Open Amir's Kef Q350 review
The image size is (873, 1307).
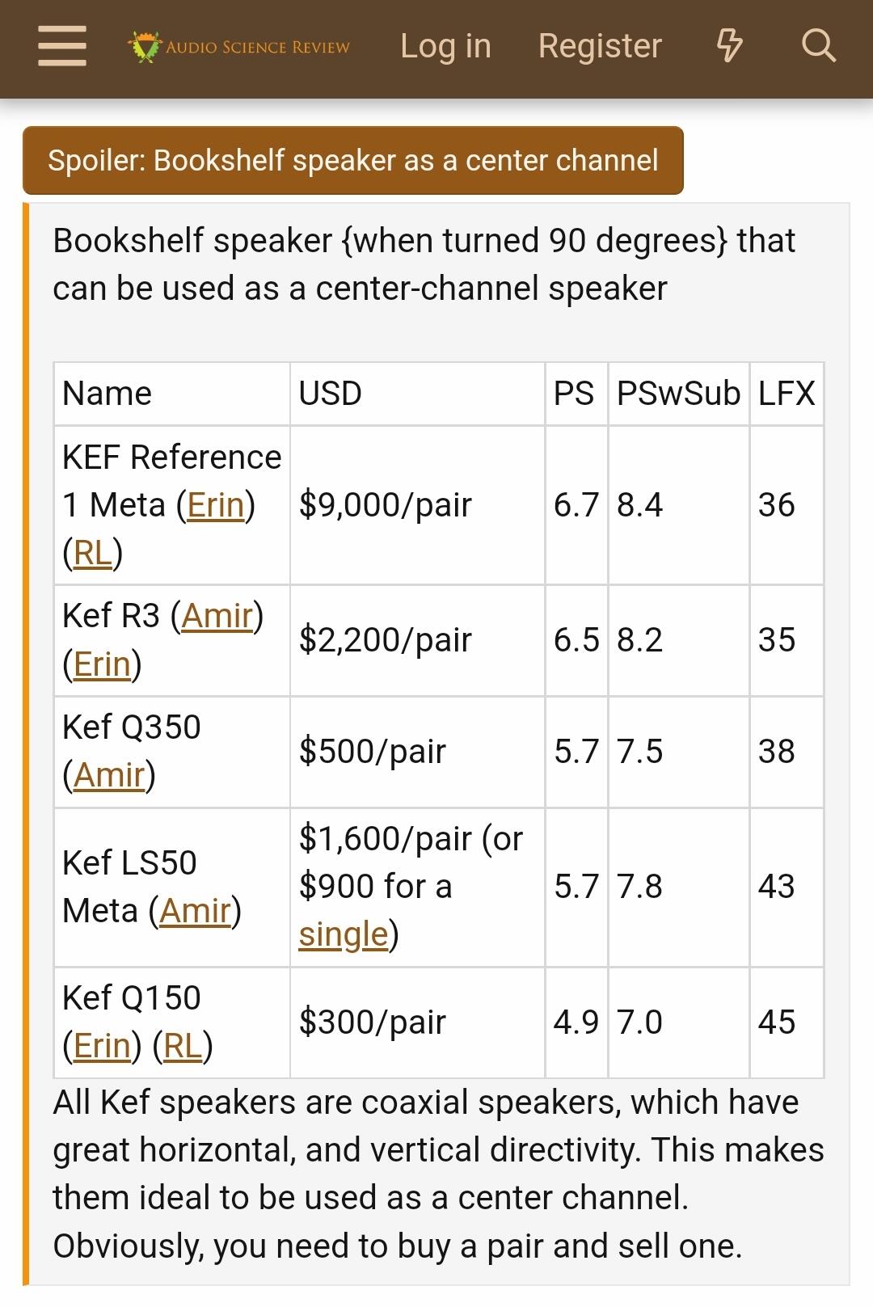coord(109,775)
